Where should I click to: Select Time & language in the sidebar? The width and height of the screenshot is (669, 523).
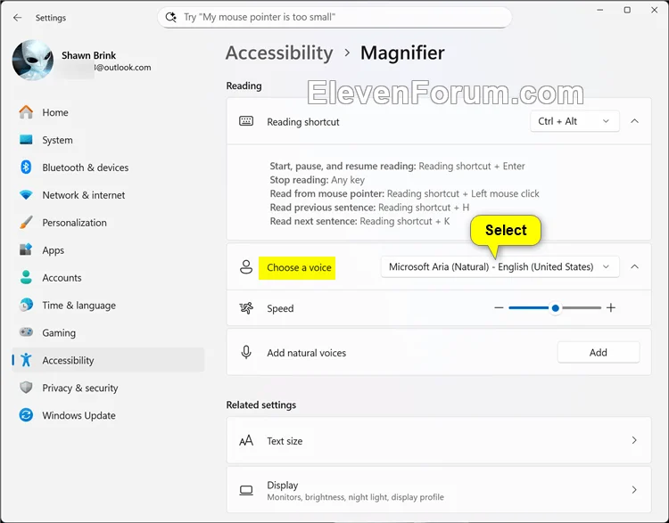[108, 306]
